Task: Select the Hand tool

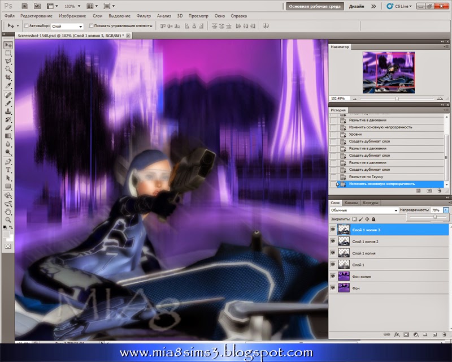Action: pos(8,212)
